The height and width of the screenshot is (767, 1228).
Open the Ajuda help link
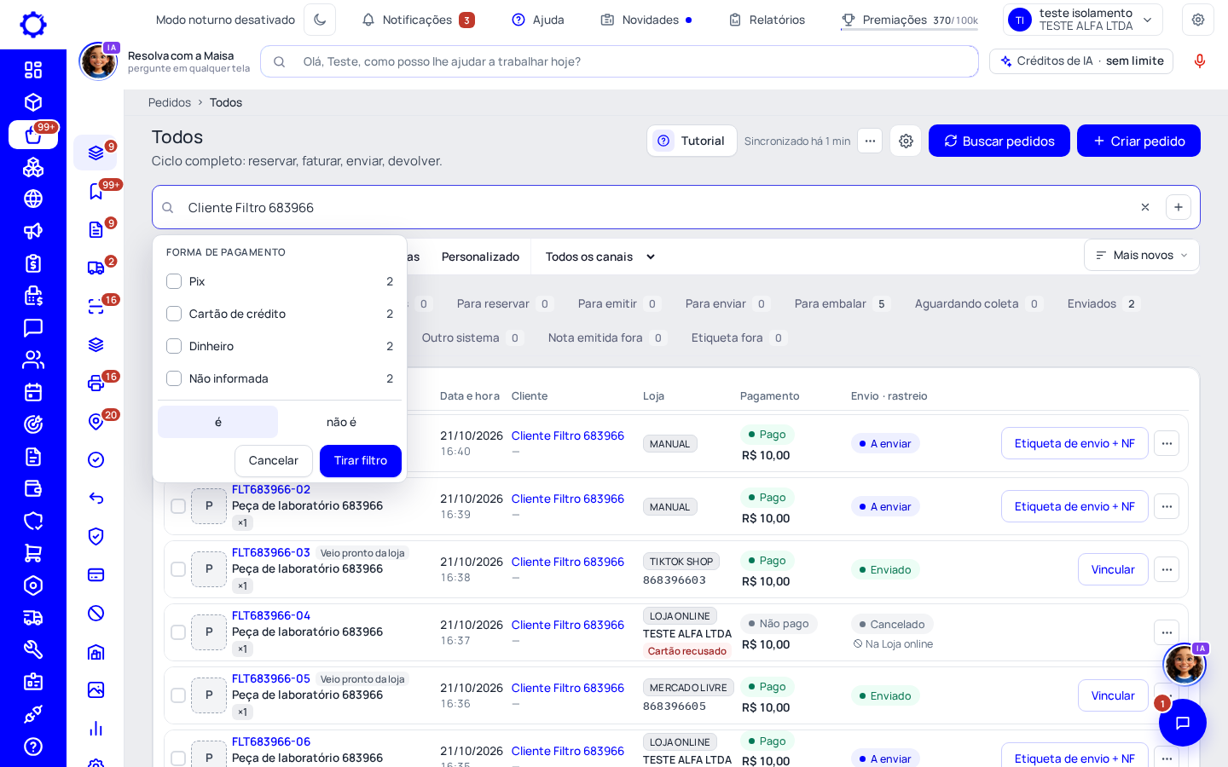[x=538, y=20]
